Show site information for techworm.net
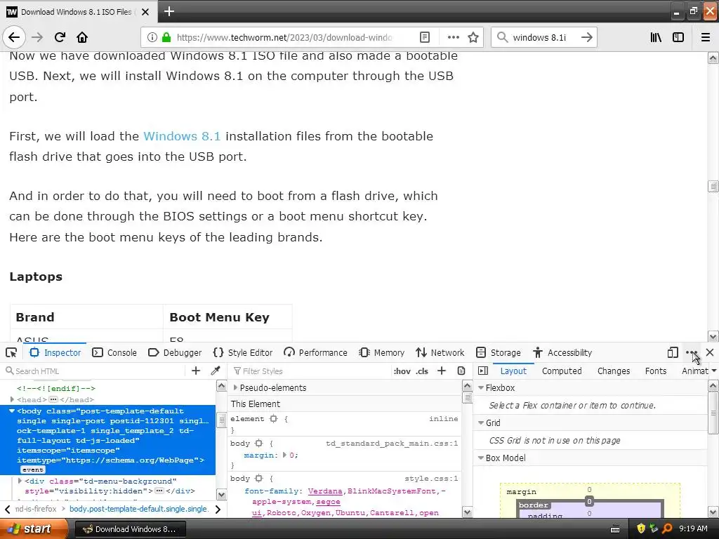719x539 pixels. [152, 37]
